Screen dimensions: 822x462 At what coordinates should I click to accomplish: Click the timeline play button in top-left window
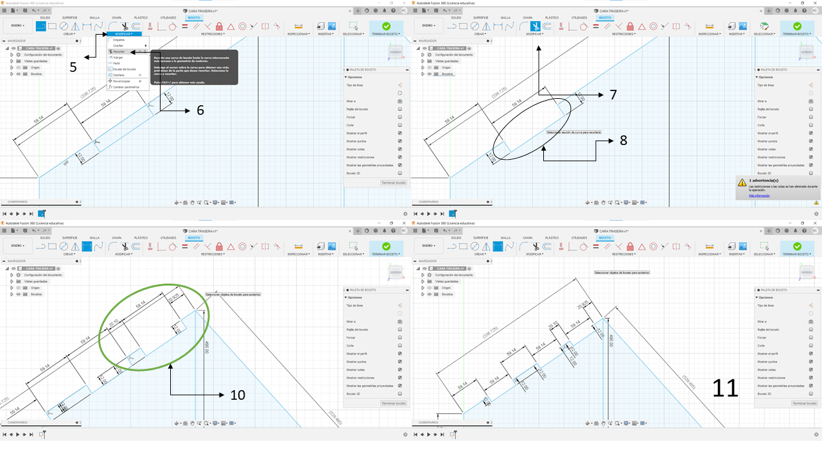(18, 213)
